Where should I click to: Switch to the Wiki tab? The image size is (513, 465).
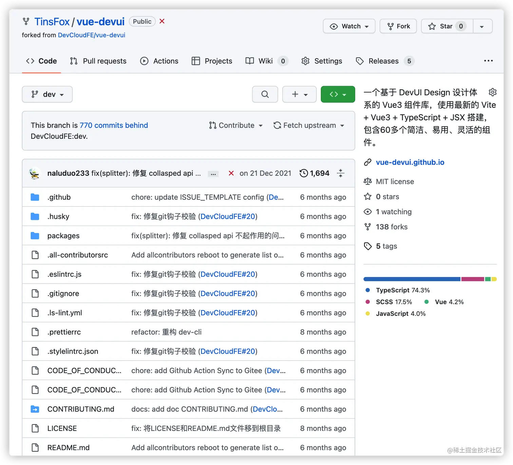[x=267, y=61]
